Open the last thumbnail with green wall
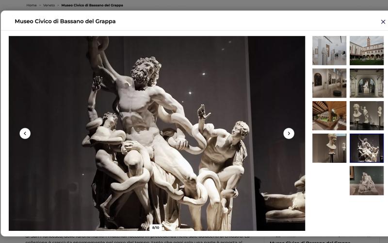Screen dimensions: 388x243 coord(366,181)
